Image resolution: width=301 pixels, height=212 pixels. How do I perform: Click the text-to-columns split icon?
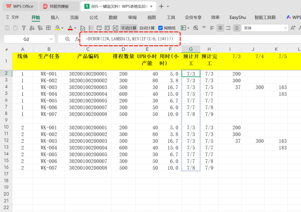[x=91, y=28]
